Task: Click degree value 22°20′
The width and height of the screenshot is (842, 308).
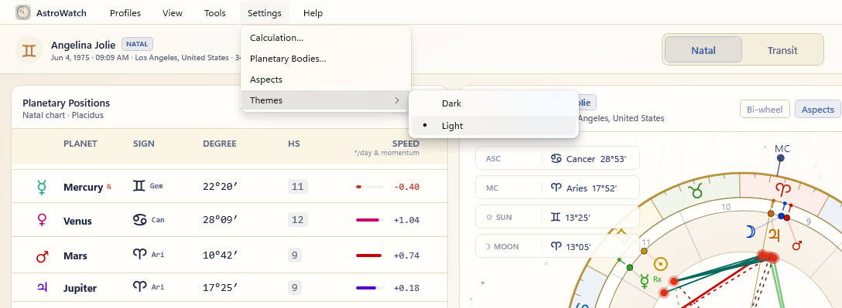Action: pyautogui.click(x=220, y=187)
